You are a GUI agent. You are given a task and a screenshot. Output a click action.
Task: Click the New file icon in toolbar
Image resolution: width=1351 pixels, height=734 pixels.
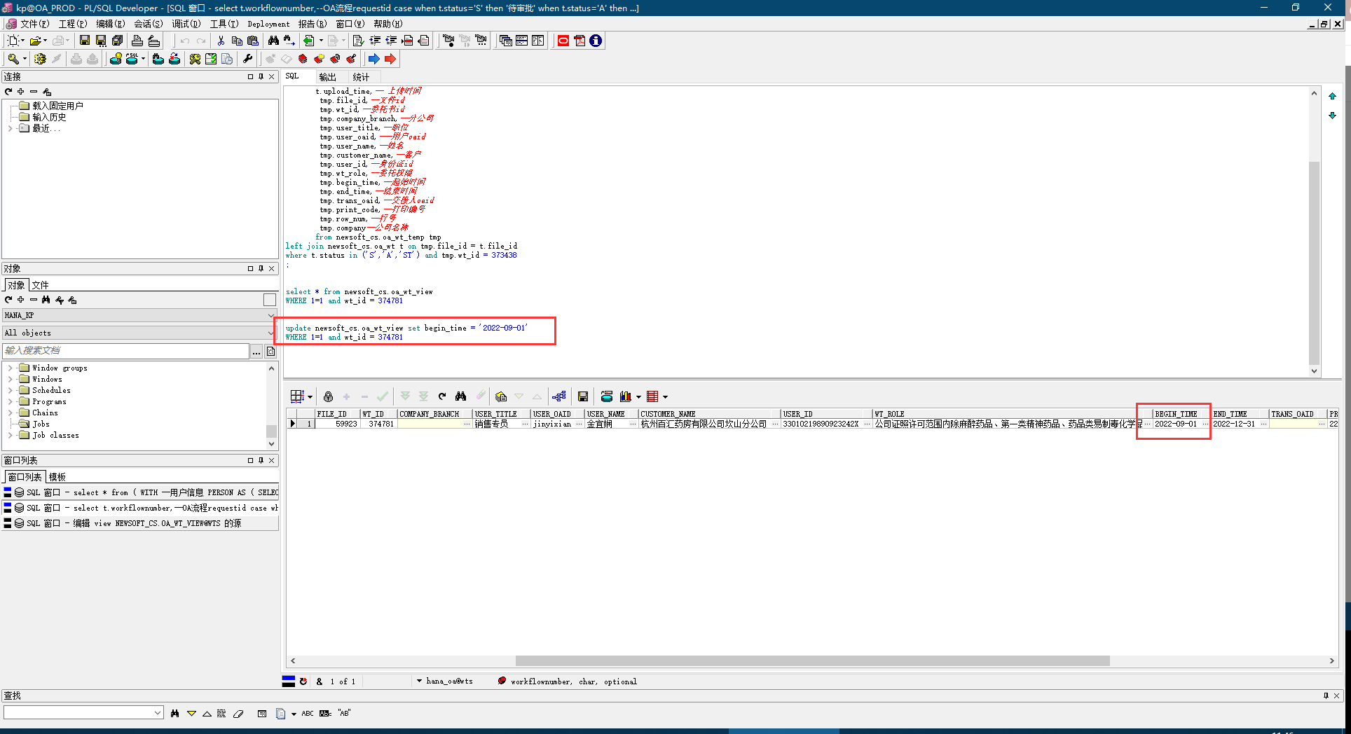(13, 41)
